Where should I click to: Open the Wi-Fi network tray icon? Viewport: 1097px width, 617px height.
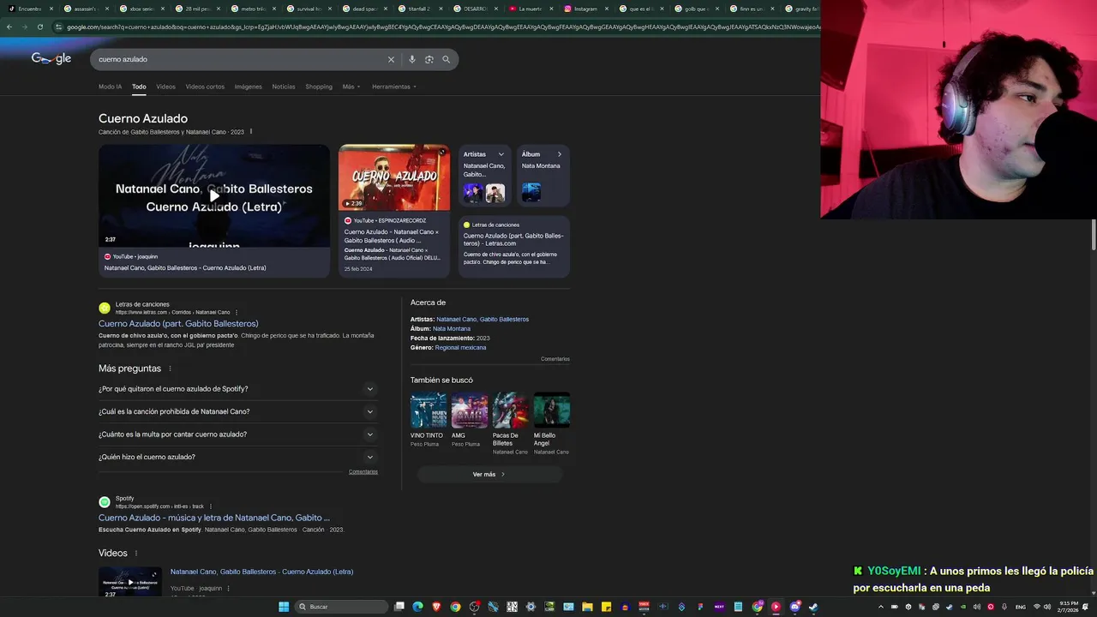[x=1037, y=607]
